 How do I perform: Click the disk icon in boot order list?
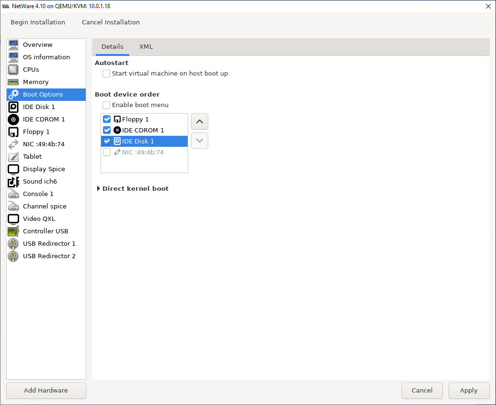117,141
